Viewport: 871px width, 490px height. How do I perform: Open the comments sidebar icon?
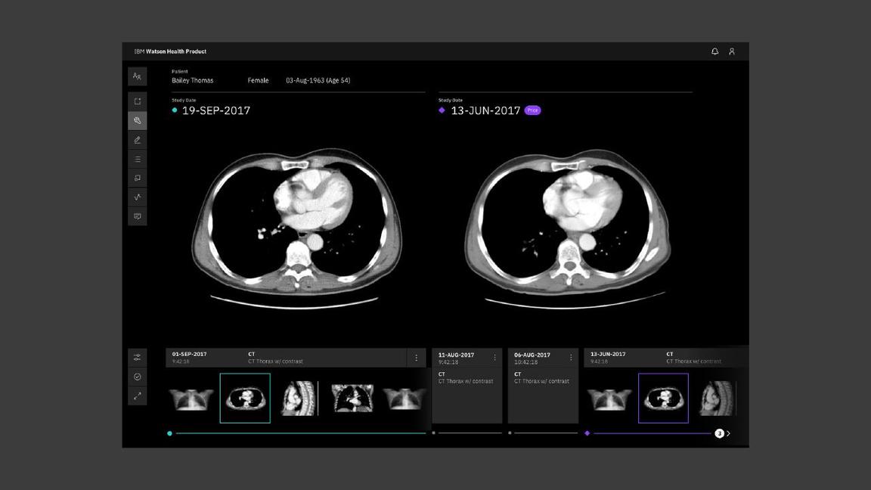(135, 214)
